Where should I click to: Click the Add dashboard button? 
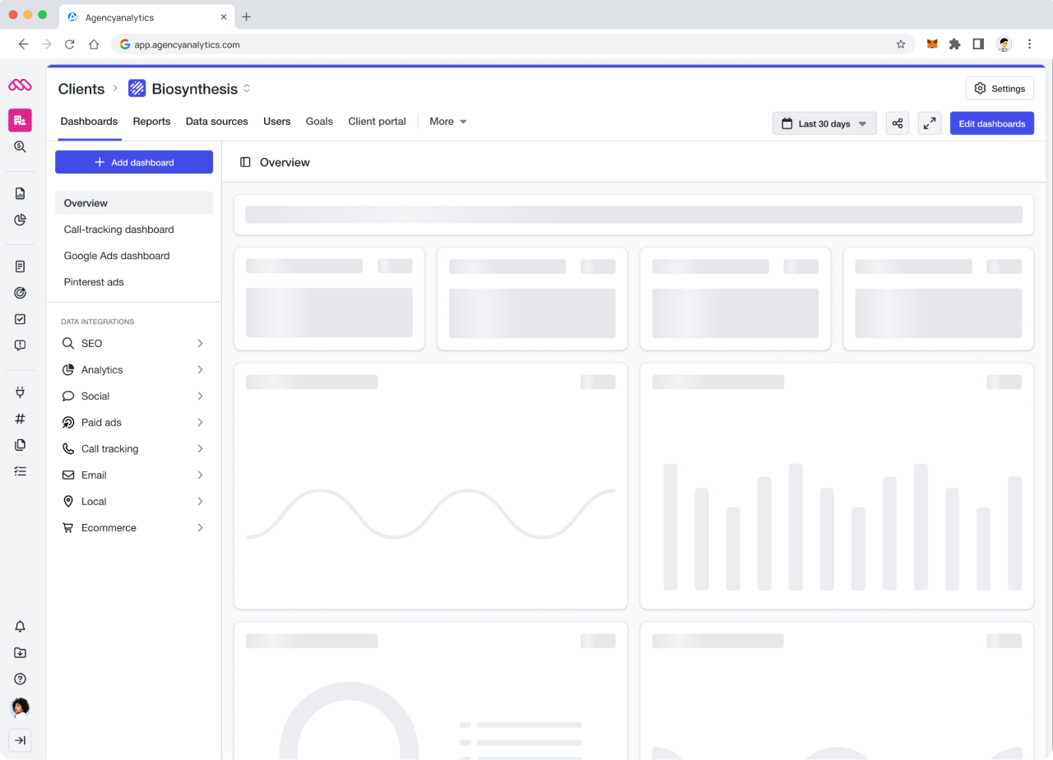134,162
